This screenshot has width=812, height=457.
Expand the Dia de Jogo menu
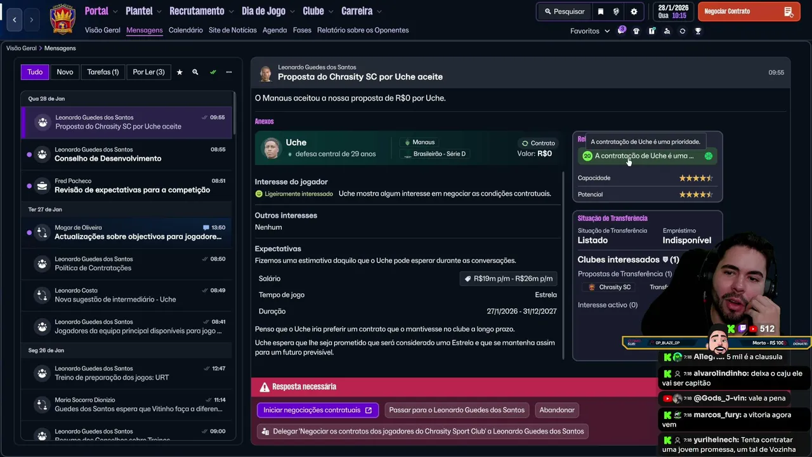[268, 11]
